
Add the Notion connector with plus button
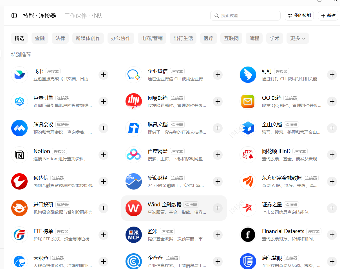(104, 155)
